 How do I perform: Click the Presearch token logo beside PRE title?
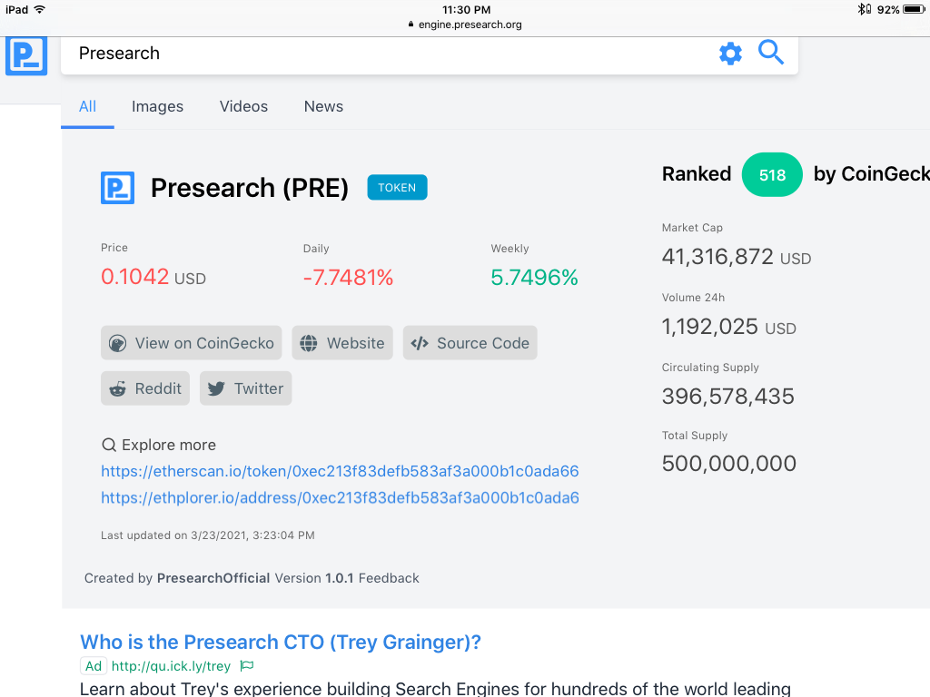(117, 188)
